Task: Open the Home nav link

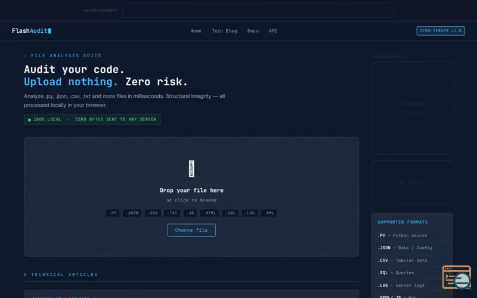Action: [196, 31]
